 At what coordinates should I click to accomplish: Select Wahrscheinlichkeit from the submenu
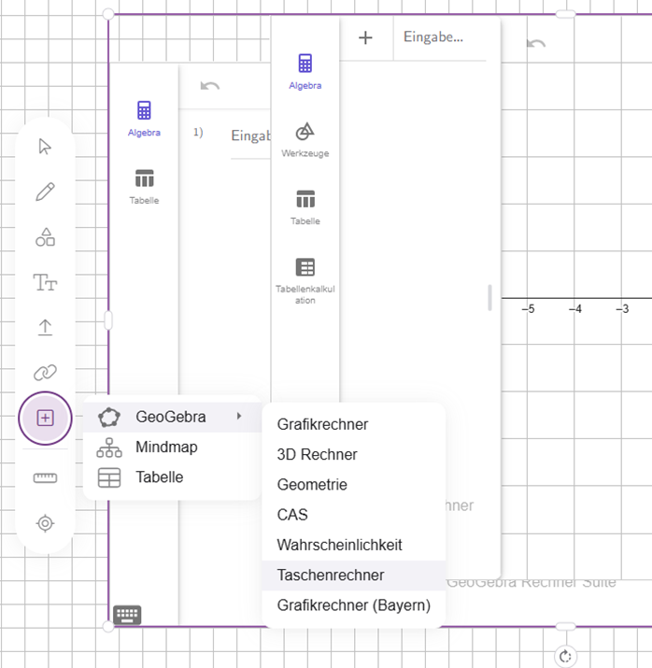[353, 545]
